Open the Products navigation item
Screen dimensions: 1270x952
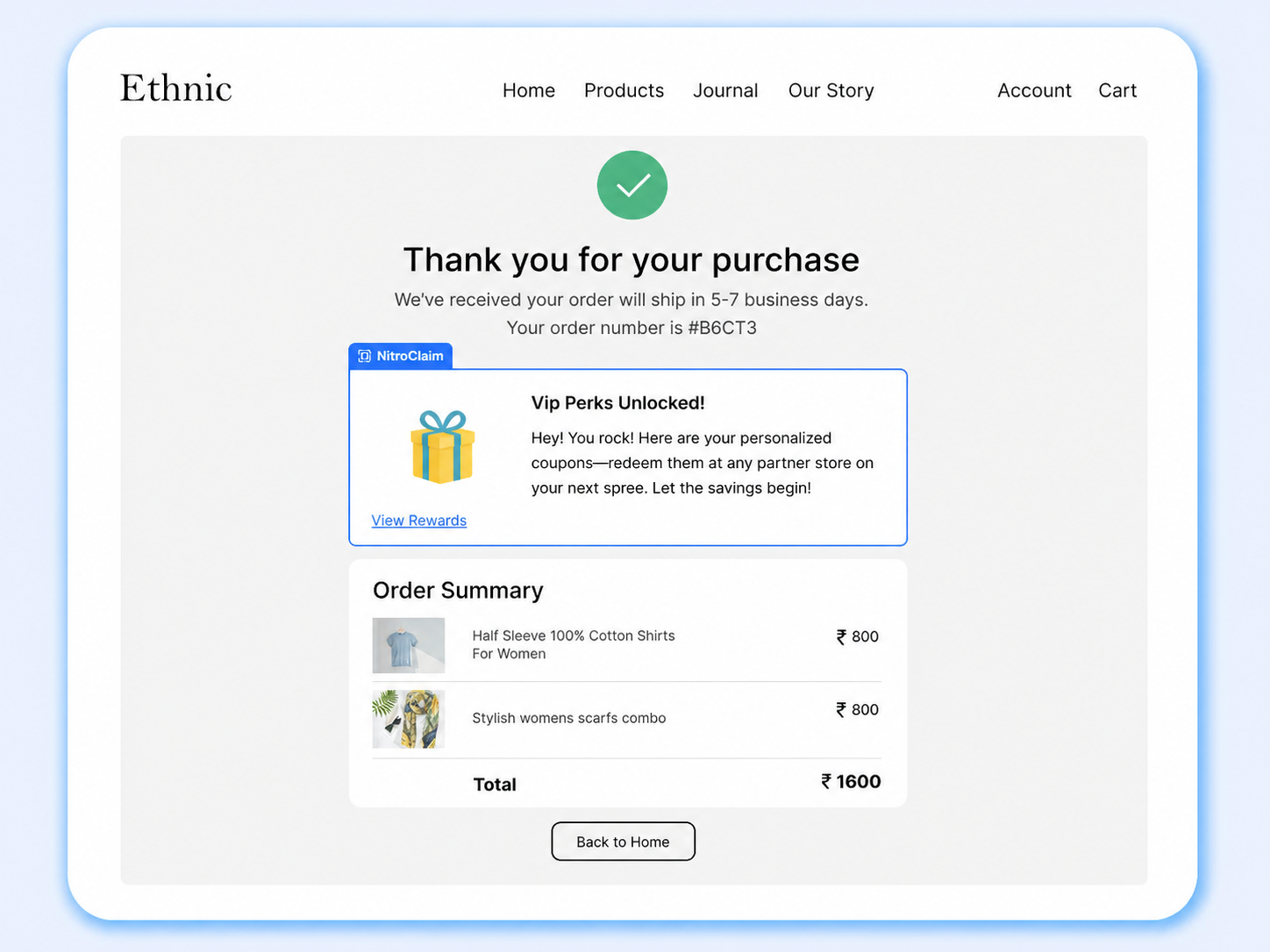pyautogui.click(x=624, y=90)
